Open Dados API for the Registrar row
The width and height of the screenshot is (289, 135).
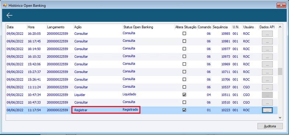[267, 110]
